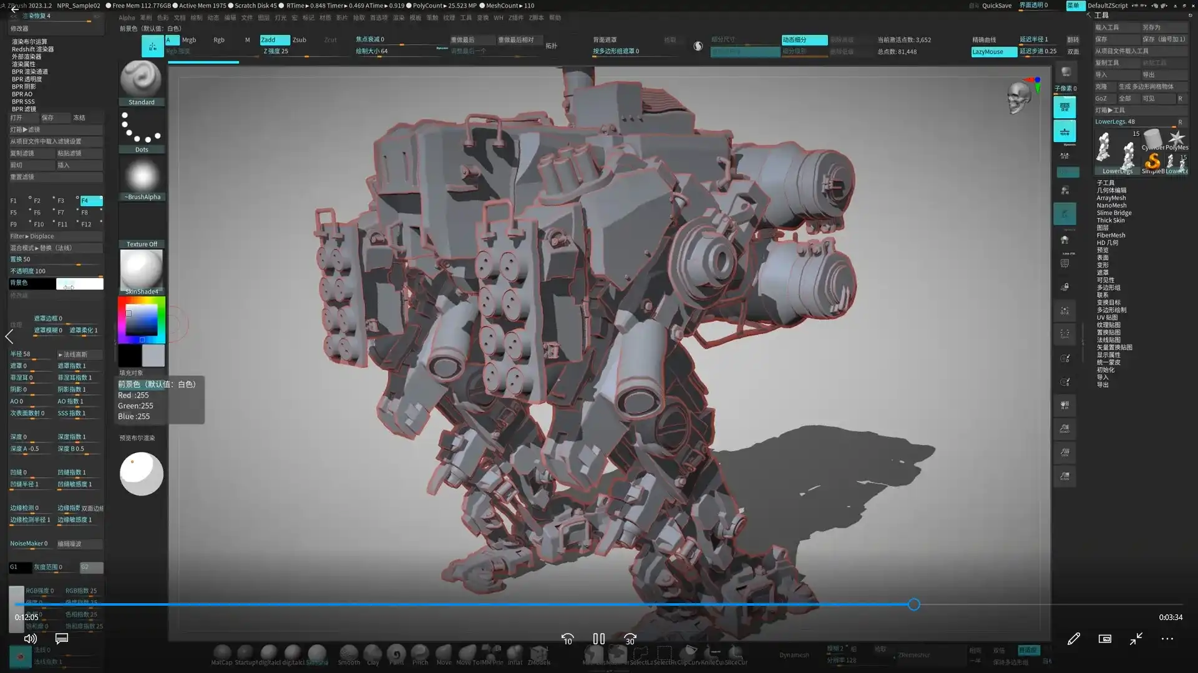Viewport: 1198px width, 673px height.
Task: Enable Mrgb paint mode
Action: tap(189, 39)
